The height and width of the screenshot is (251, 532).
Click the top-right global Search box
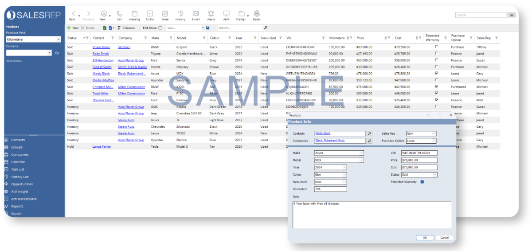(x=481, y=15)
